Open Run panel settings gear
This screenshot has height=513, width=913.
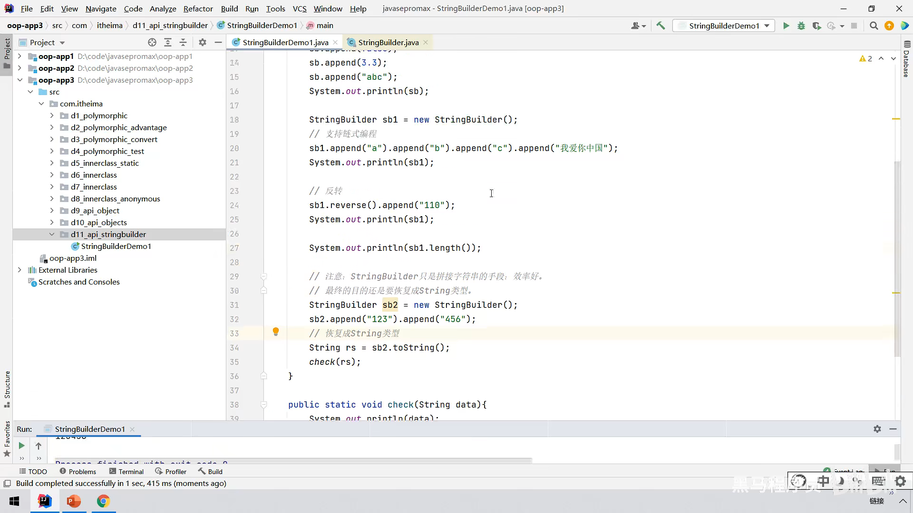click(877, 429)
